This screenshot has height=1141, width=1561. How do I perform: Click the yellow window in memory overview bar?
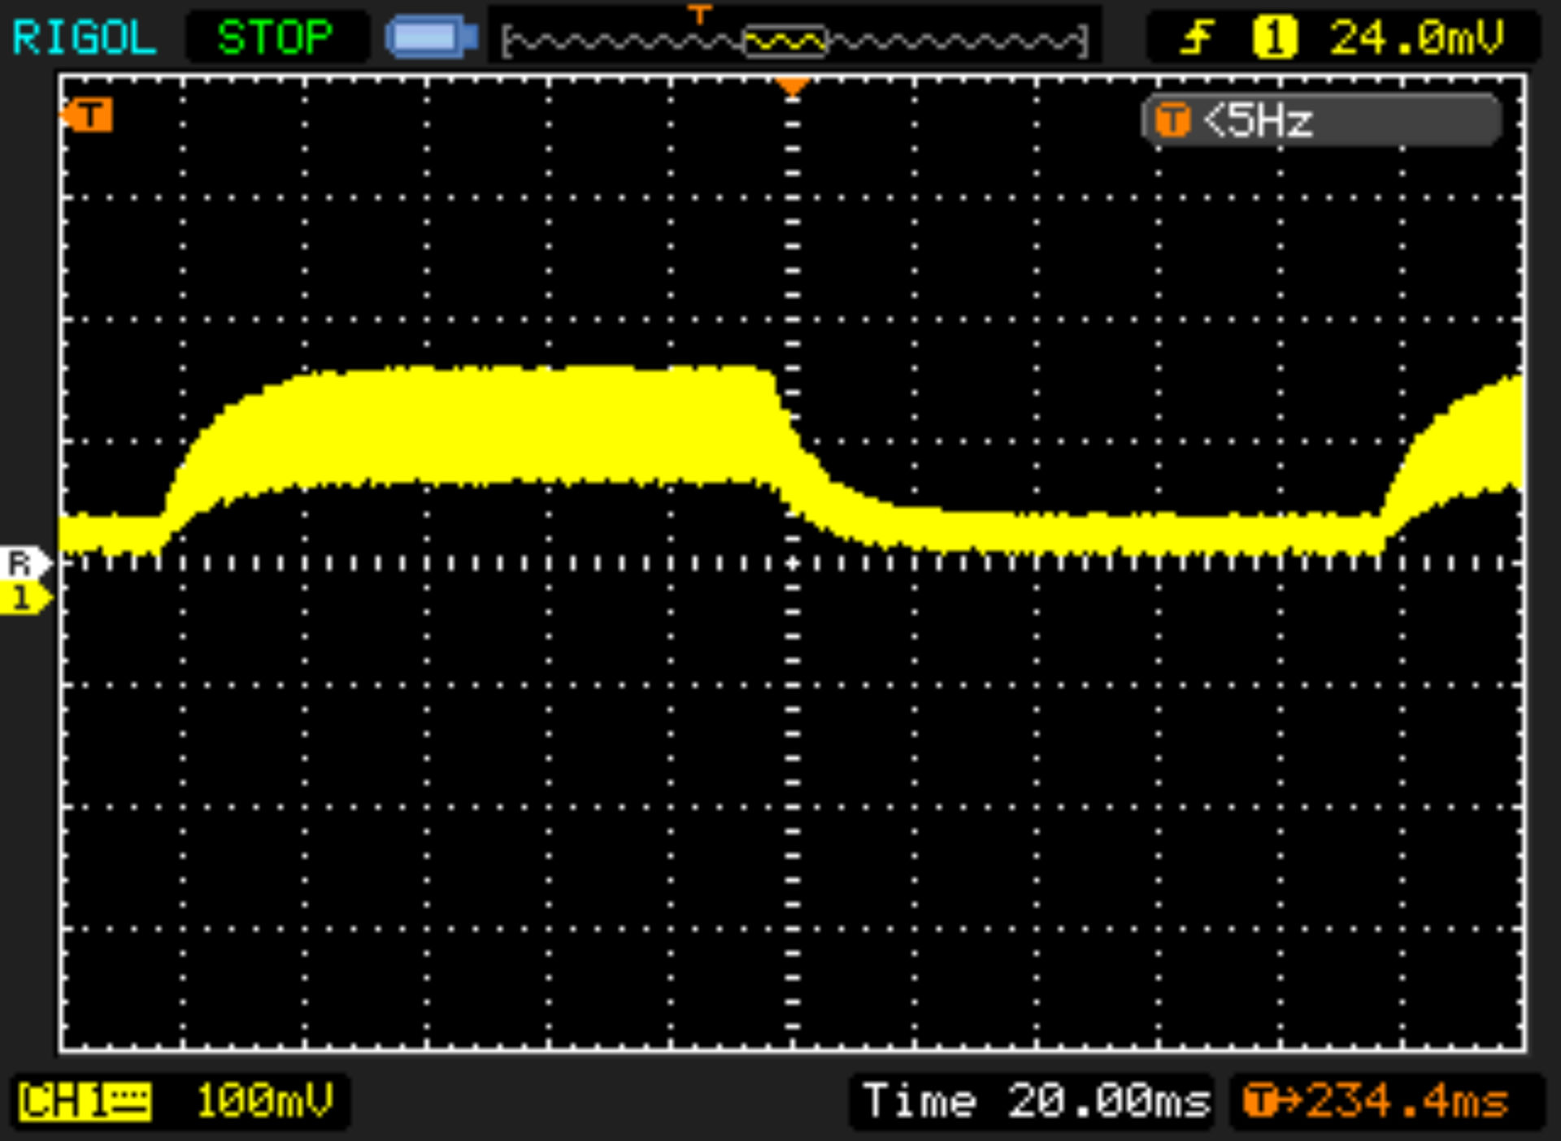(785, 41)
